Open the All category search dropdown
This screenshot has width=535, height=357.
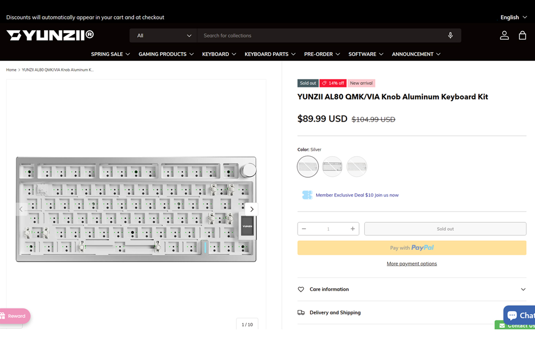click(164, 35)
